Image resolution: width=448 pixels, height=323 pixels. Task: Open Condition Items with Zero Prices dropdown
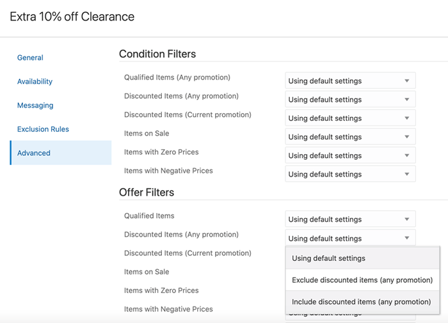point(350,155)
